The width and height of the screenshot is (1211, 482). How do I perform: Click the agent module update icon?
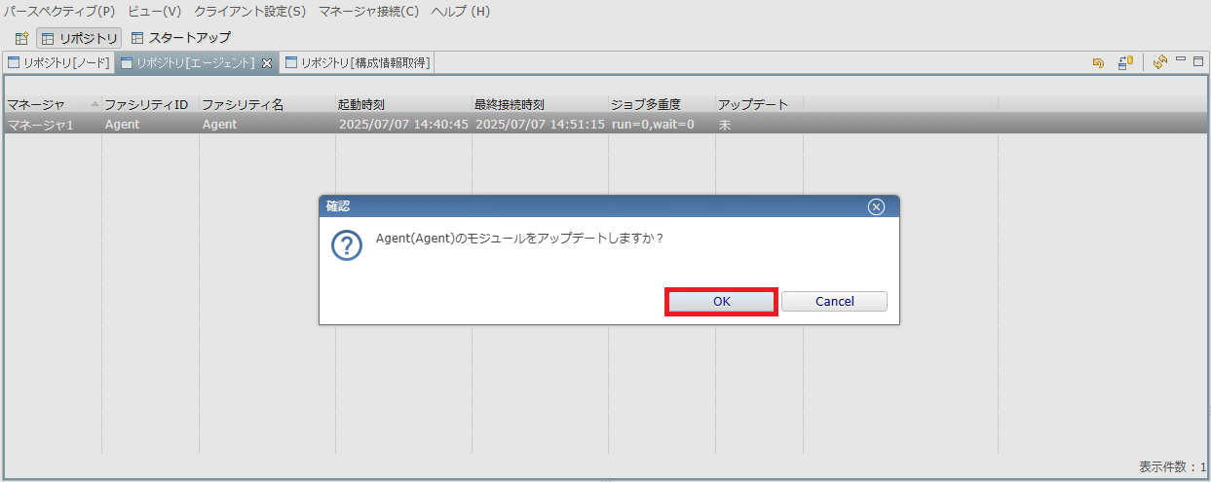[1125, 62]
